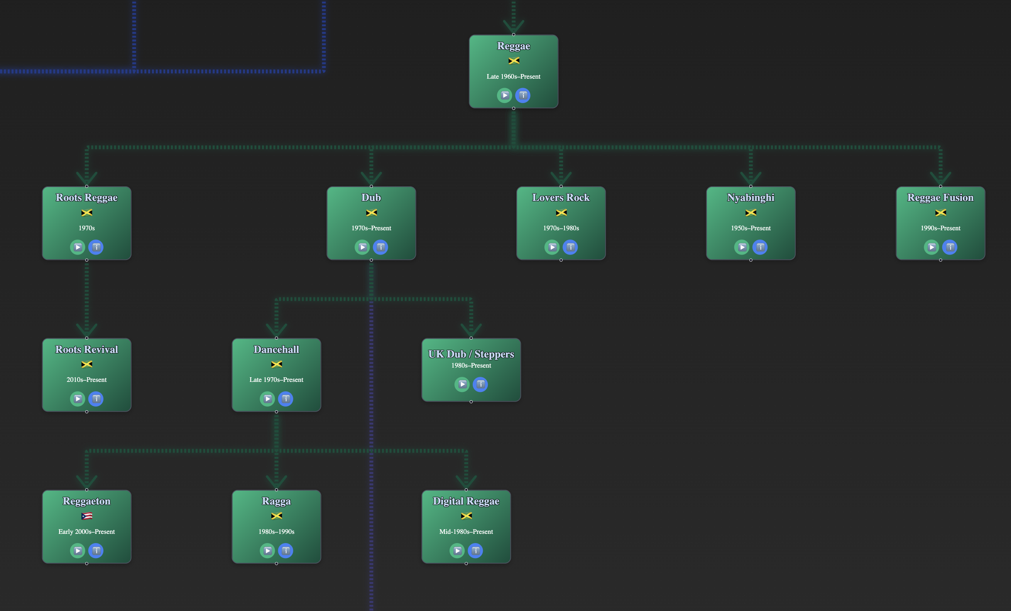The height and width of the screenshot is (611, 1011).
Task: Show info for Digital Reggae
Action: coord(475,551)
